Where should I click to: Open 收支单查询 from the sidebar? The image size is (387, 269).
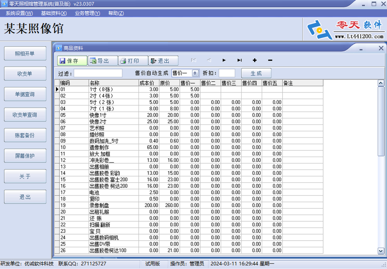coord(25,115)
